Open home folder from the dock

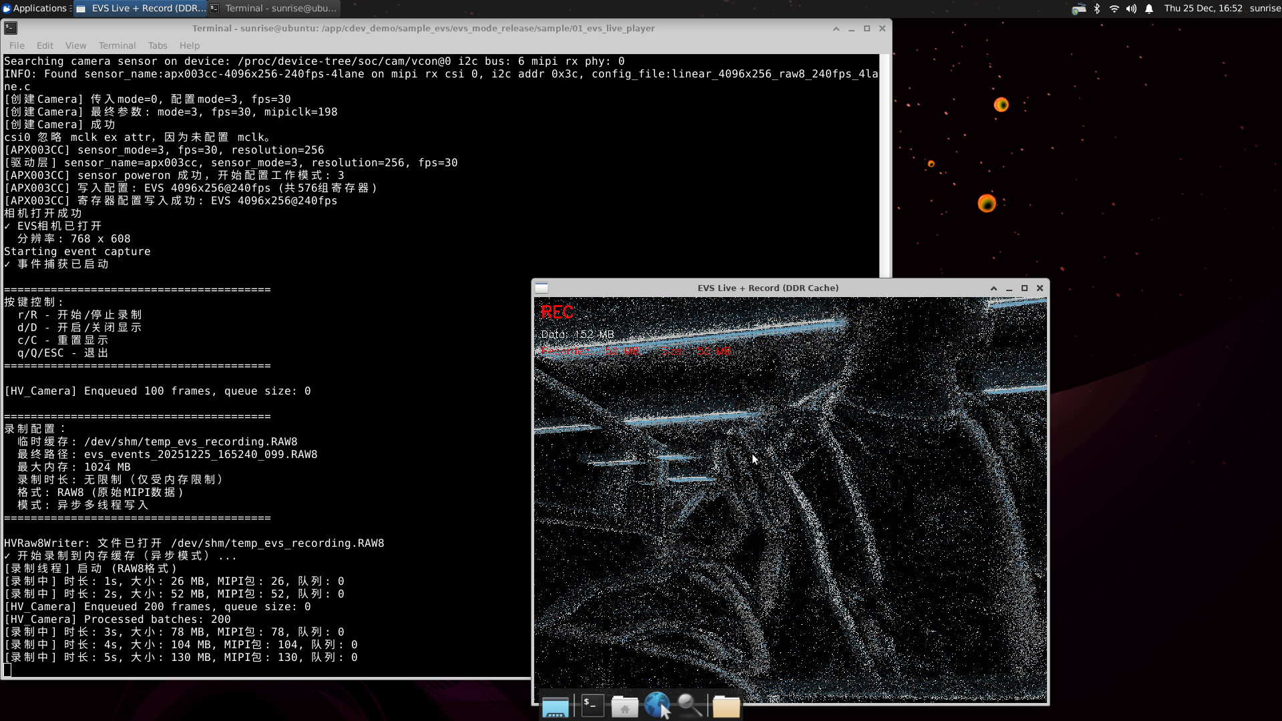[x=625, y=706]
